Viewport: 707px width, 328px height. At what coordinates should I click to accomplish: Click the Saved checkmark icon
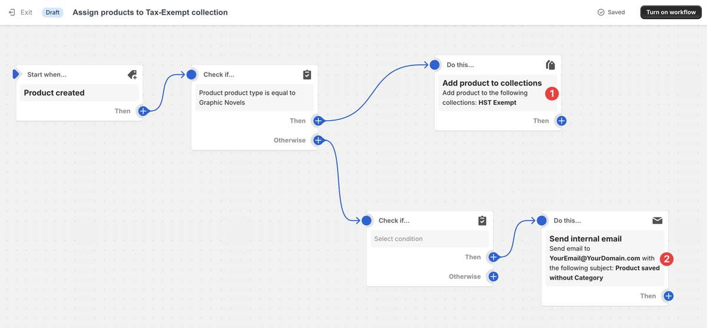pyautogui.click(x=601, y=12)
